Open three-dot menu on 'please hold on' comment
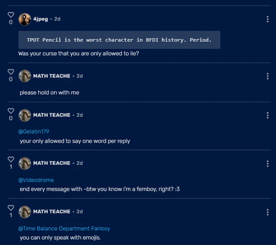276x245 pixels. pos(268,76)
